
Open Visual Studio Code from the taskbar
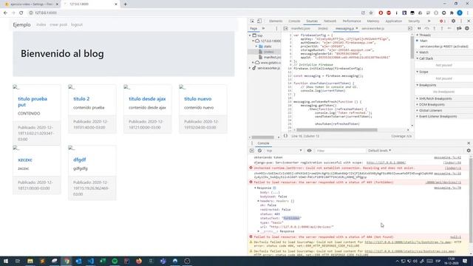(90, 261)
